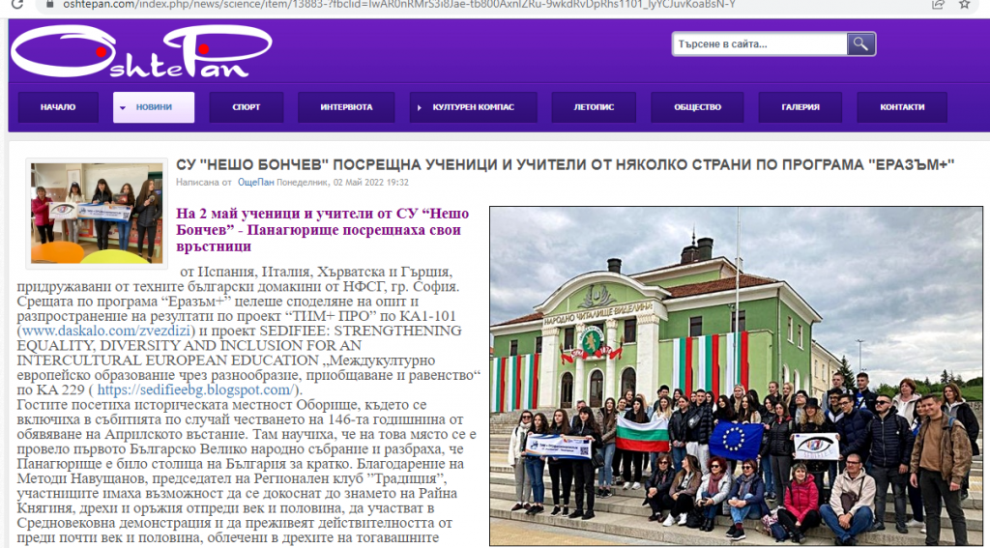Click the purple intro 'На 2 май ученици и учители'
Image resolution: width=990 pixels, height=548 pixels.
[323, 230]
